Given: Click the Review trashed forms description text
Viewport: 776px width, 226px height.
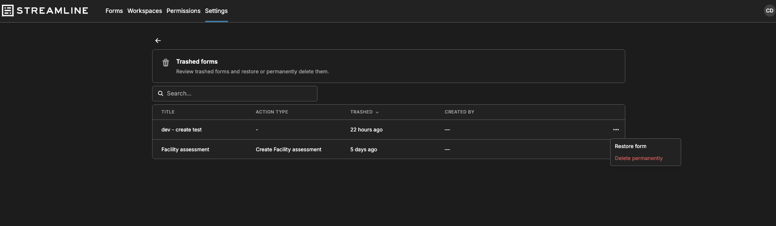Looking at the screenshot, I should pos(252,71).
